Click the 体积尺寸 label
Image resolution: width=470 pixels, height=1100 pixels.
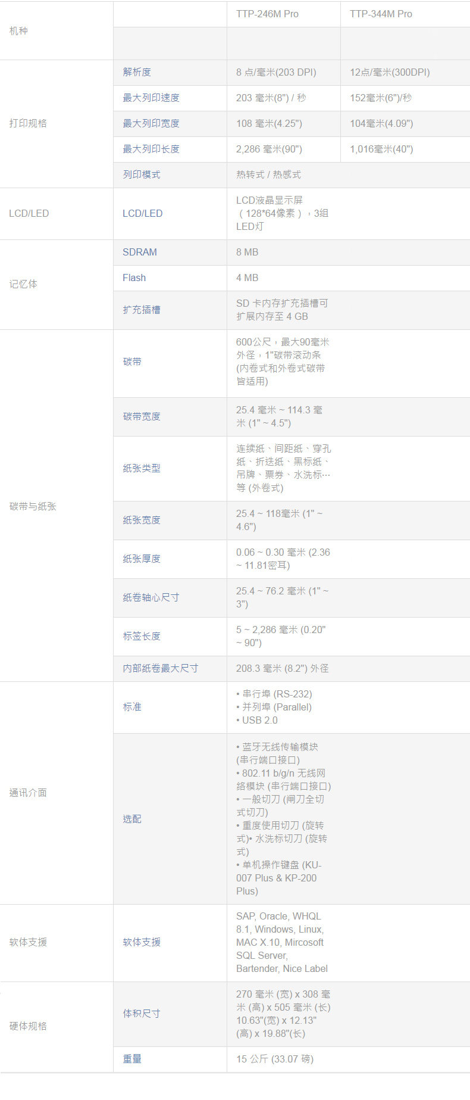(x=142, y=1013)
